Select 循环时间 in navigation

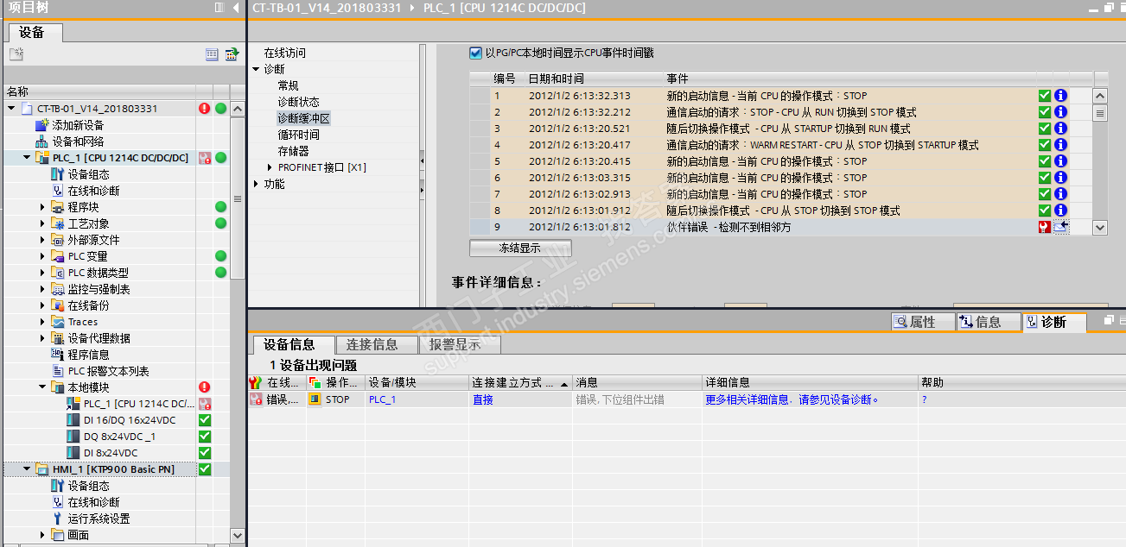pyautogui.click(x=298, y=135)
